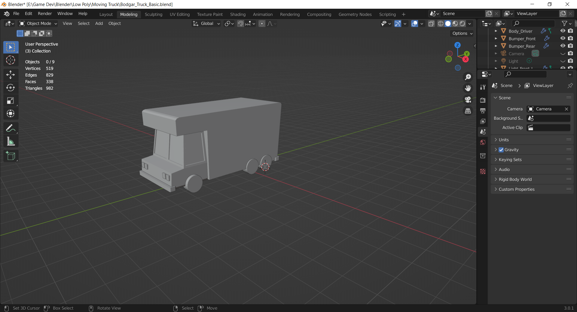Open the Tool properties tab
Viewport: 577px width, 312px height.
pyautogui.click(x=483, y=87)
